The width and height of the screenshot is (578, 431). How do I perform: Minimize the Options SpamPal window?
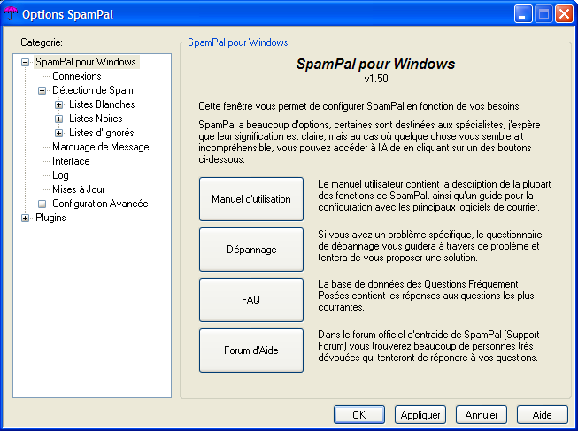pyautogui.click(x=523, y=14)
